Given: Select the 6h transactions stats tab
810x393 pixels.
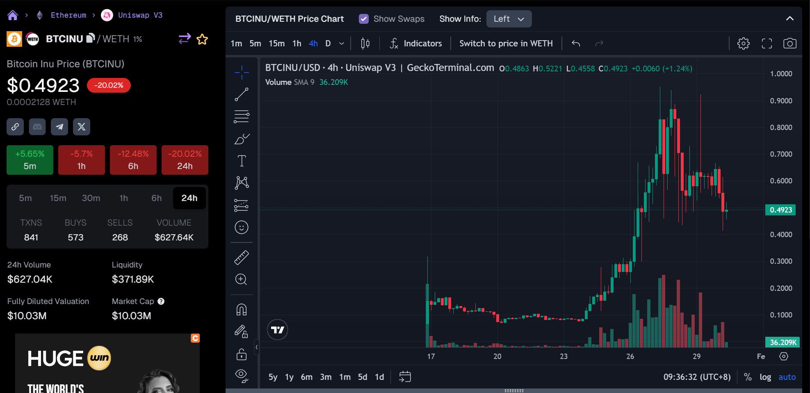Looking at the screenshot, I should coord(157,198).
